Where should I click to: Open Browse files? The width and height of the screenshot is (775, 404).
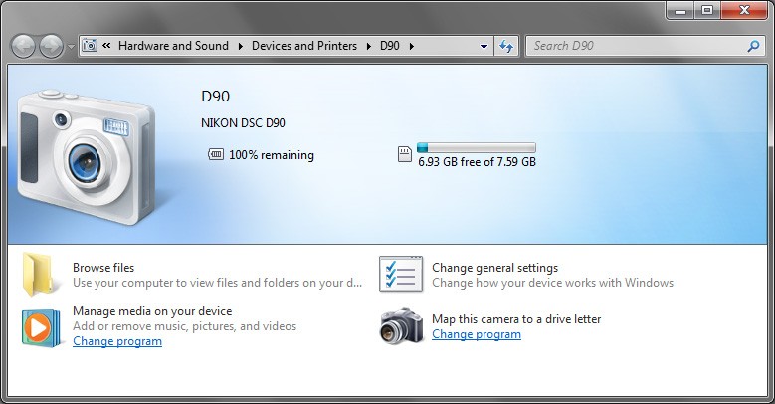[103, 268]
